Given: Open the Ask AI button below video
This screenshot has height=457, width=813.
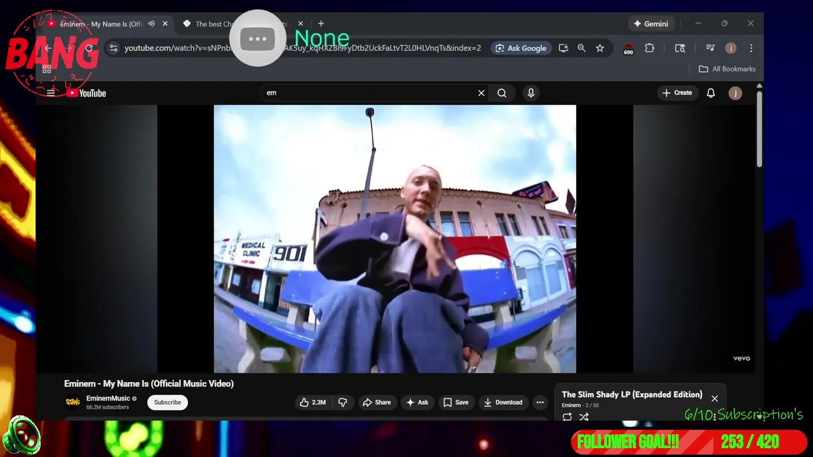Looking at the screenshot, I should point(417,402).
